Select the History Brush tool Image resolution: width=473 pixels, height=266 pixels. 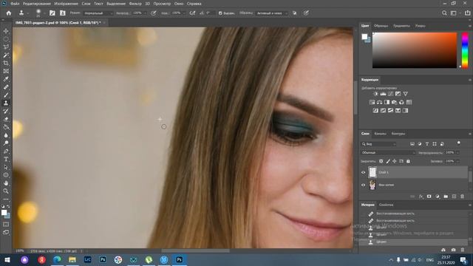tap(6, 111)
